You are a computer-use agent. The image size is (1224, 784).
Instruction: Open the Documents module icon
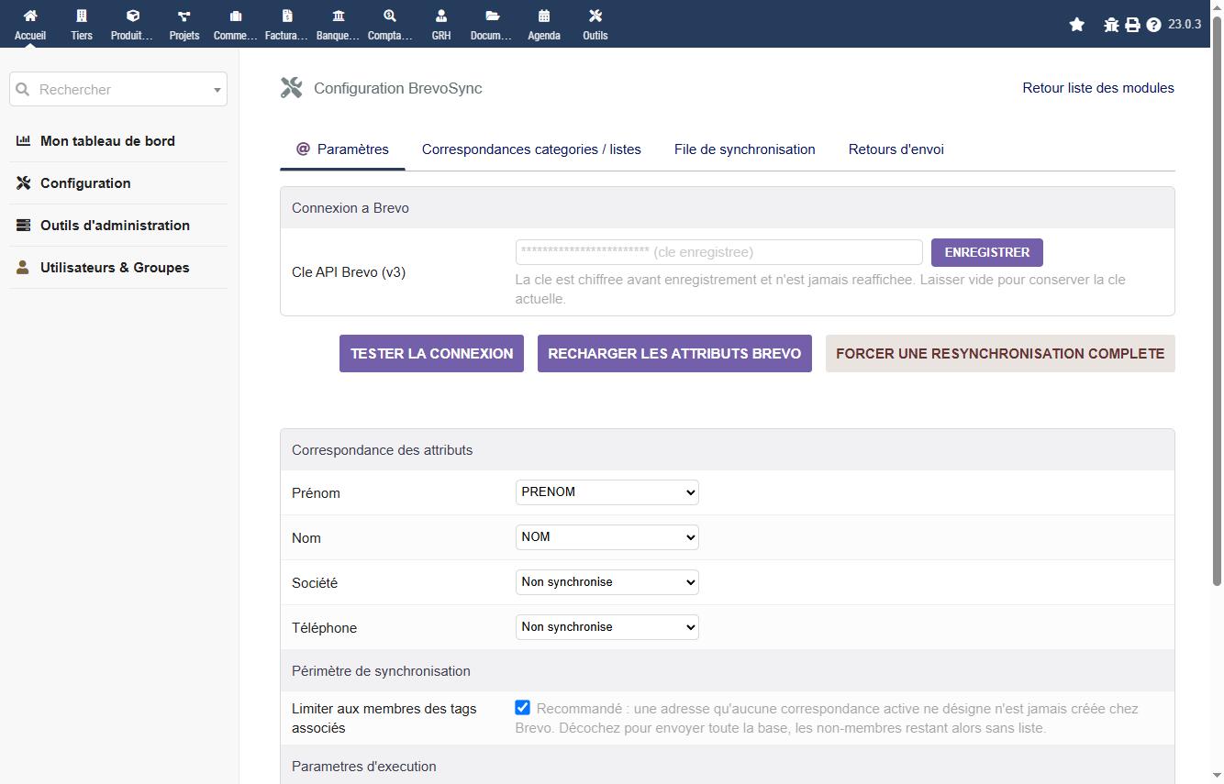click(x=493, y=16)
